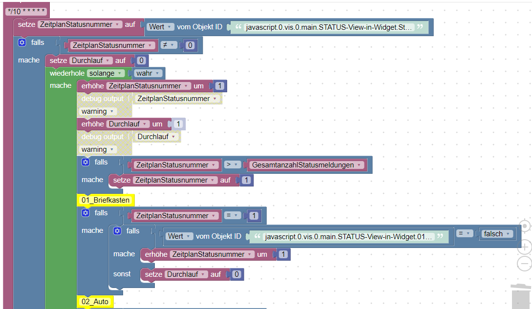Open Durchlauf dropdown in 'sonst setze' block
This screenshot has height=309, width=532.
point(186,274)
